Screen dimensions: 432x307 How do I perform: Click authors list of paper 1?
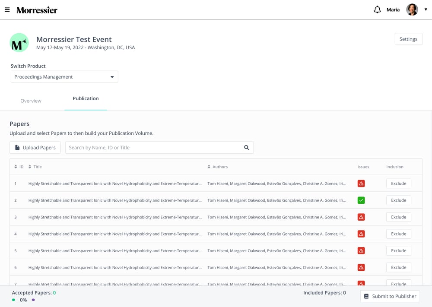pyautogui.click(x=277, y=184)
